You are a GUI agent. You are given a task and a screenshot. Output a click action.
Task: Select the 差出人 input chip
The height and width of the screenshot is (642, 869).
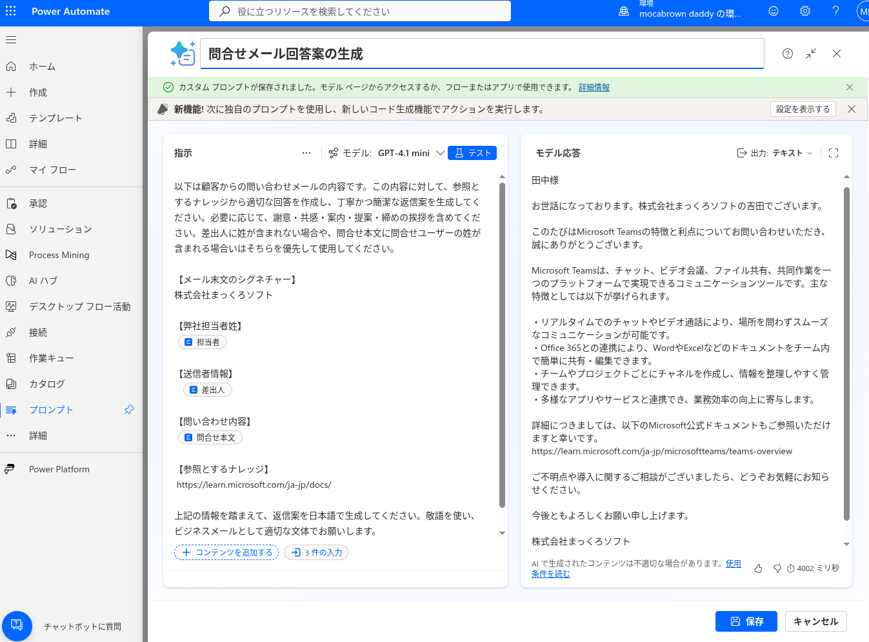coord(208,390)
